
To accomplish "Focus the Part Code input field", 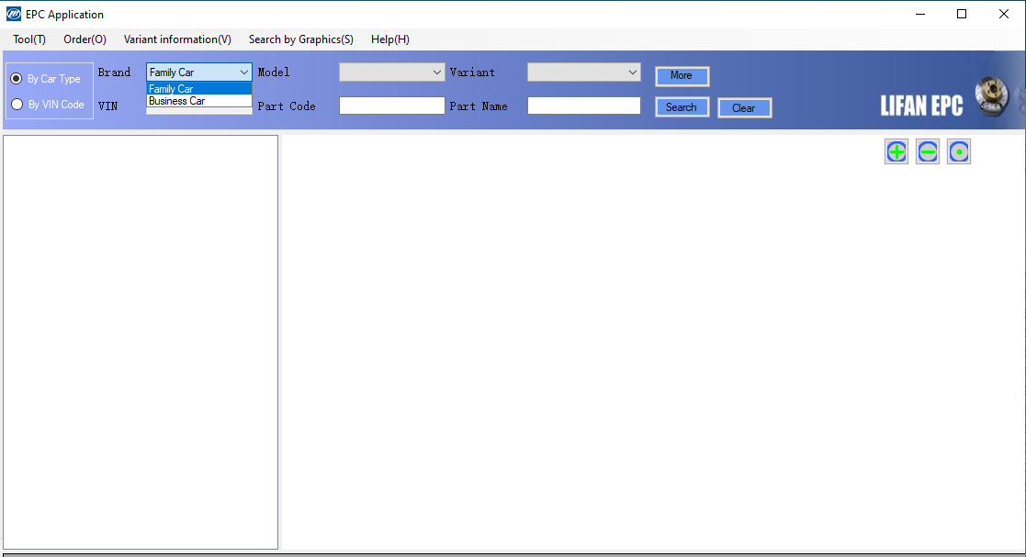I will tap(392, 106).
